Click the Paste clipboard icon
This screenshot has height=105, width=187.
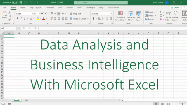point(5,14)
